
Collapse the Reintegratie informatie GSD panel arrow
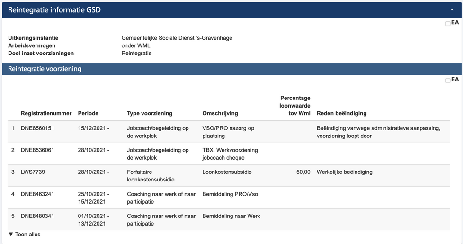452,10
